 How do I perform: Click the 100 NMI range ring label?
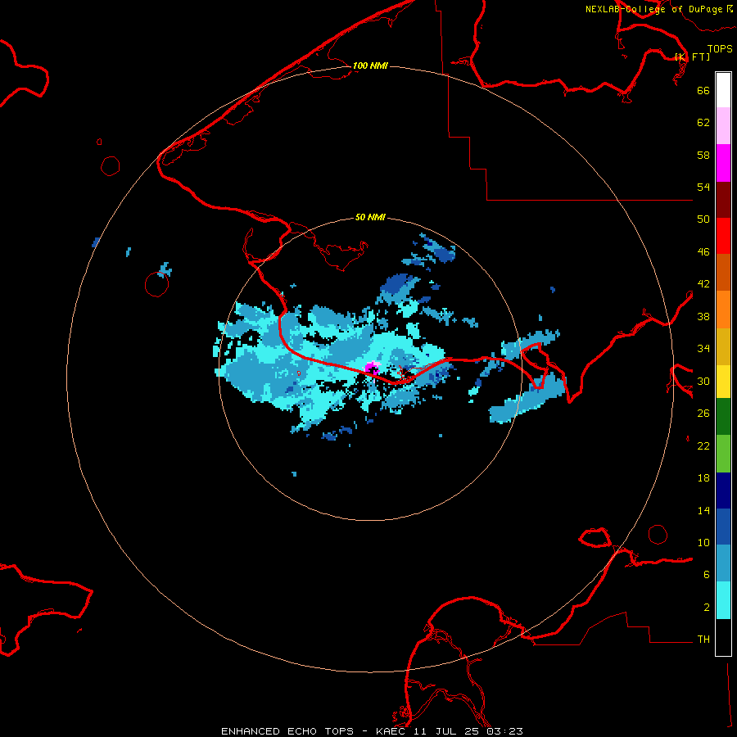[370, 66]
